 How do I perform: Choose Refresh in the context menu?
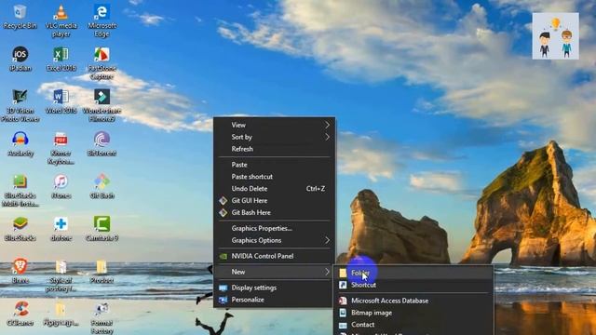tap(274, 149)
